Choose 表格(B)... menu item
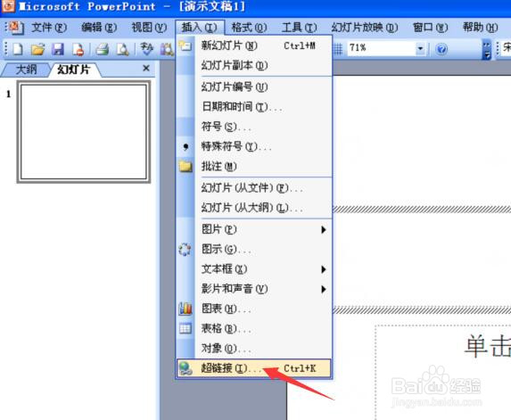This screenshot has height=420, width=511. click(x=254, y=328)
